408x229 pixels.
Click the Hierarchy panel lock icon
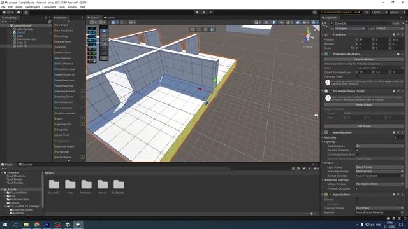coord(46,18)
